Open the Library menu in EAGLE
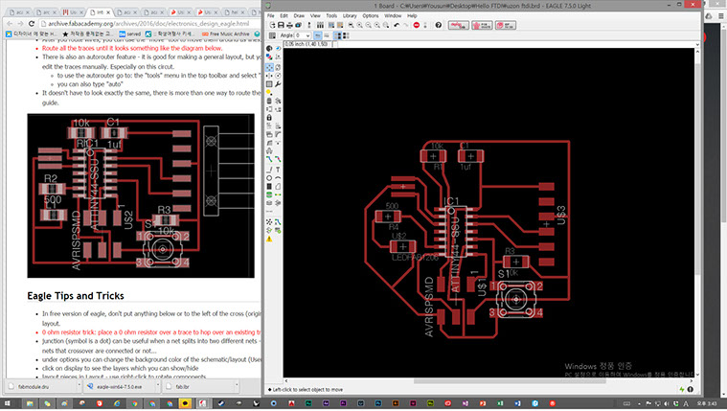The height and width of the screenshot is (411, 727). [x=350, y=15]
